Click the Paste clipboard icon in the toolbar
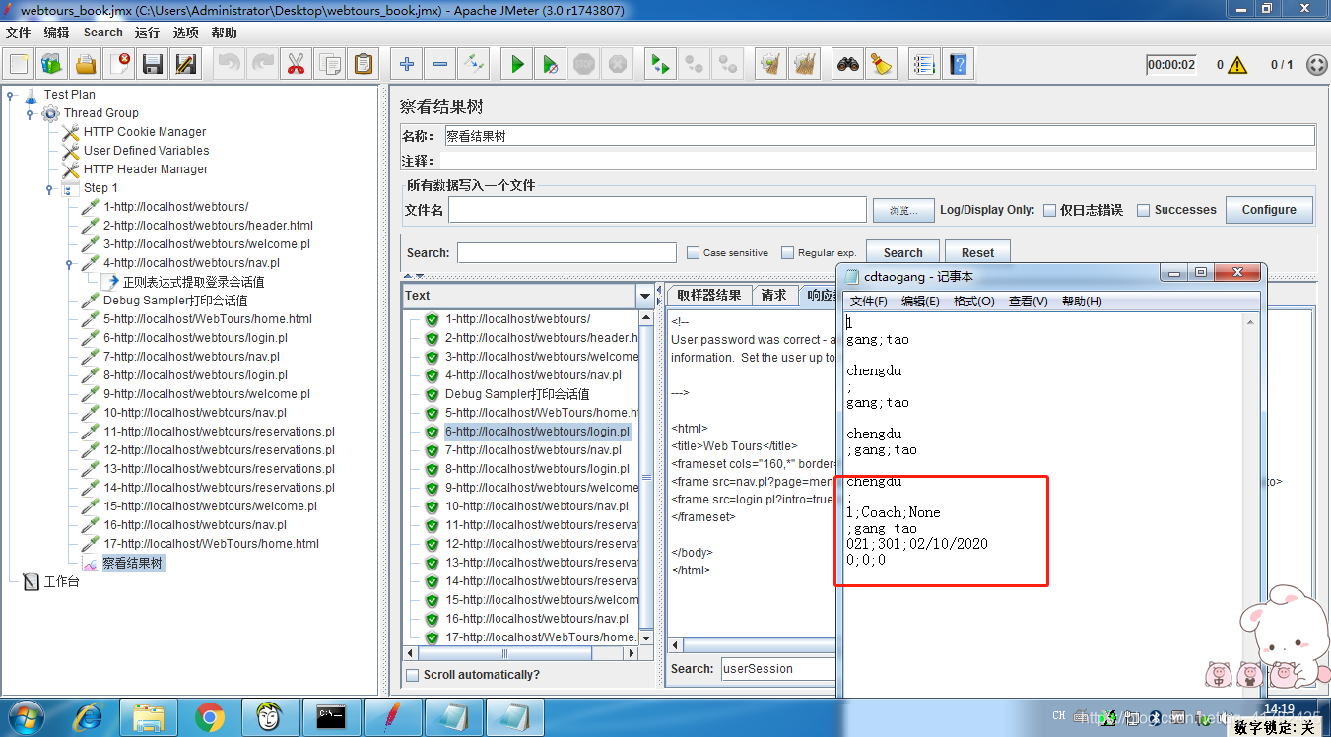The width and height of the screenshot is (1331, 737). 364,65
